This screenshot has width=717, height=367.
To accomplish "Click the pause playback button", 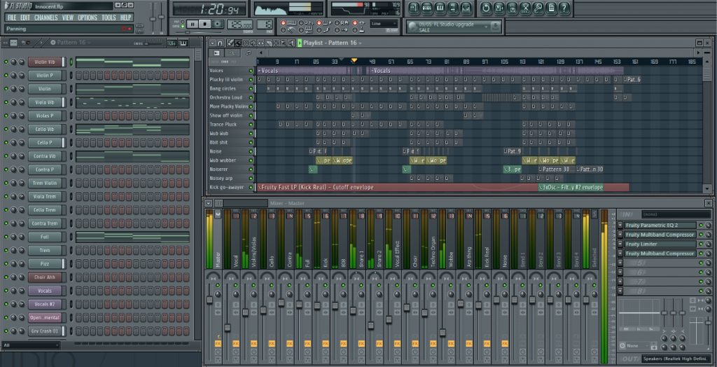I will (x=192, y=24).
